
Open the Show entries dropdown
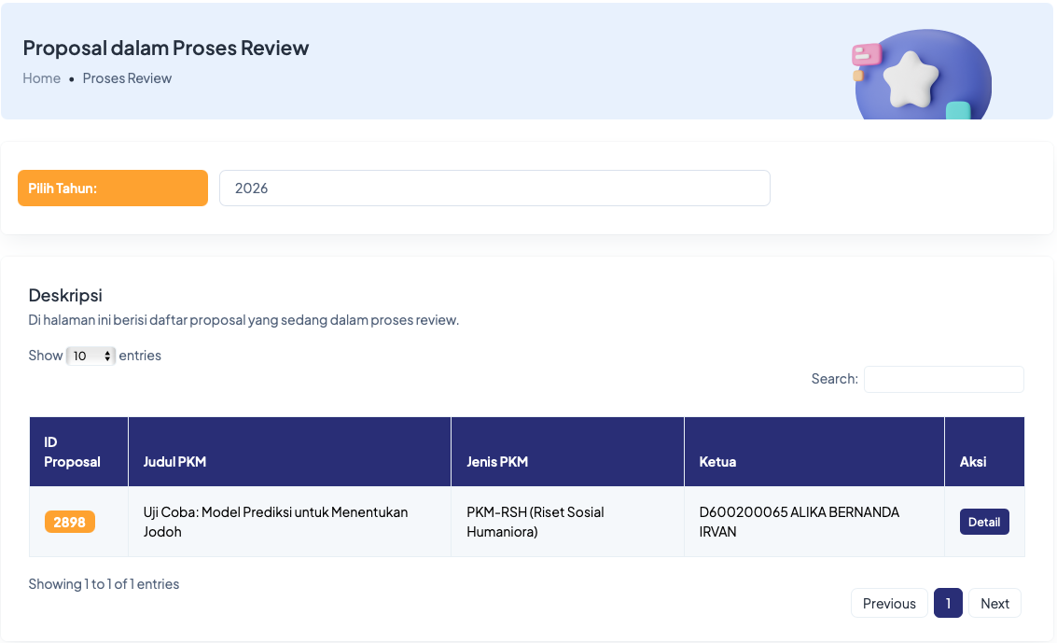[91, 356]
